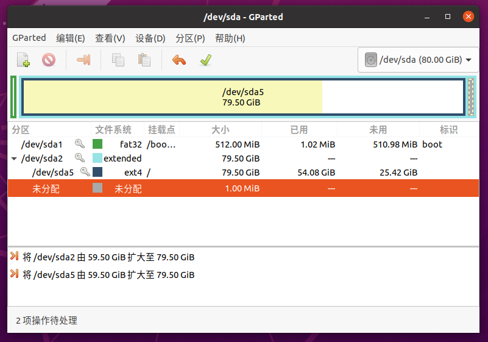This screenshot has width=488, height=342.
Task: Click the Resize/Move partition arrow icon
Action: click(x=83, y=60)
